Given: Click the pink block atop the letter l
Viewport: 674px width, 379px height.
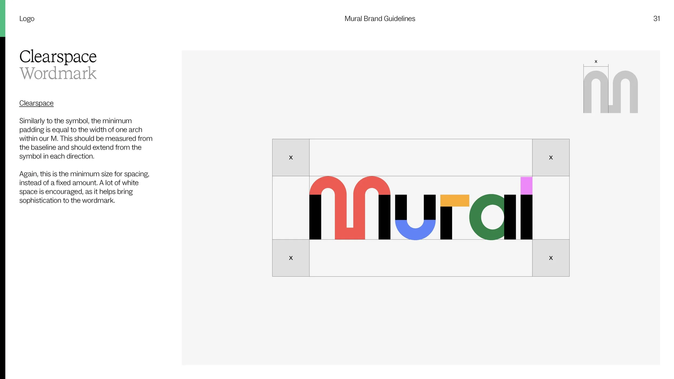Looking at the screenshot, I should [526, 186].
